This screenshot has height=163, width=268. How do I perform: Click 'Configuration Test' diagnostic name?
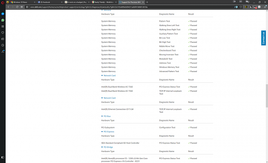(x=167, y=127)
